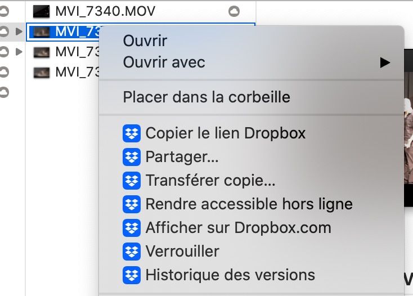Click Afficher sur Dropbox.com entry

(238, 228)
